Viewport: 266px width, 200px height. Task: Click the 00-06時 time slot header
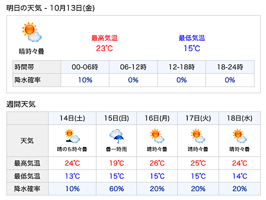tap(85, 67)
